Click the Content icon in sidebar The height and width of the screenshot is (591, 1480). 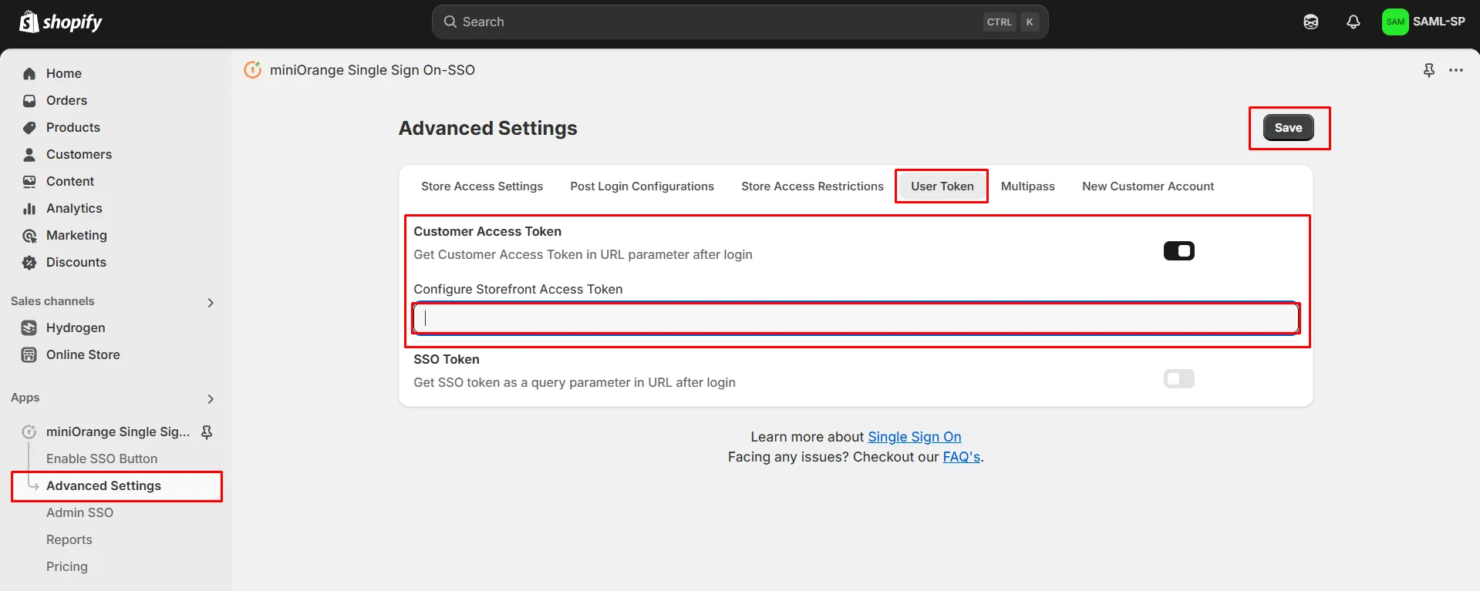tap(29, 181)
